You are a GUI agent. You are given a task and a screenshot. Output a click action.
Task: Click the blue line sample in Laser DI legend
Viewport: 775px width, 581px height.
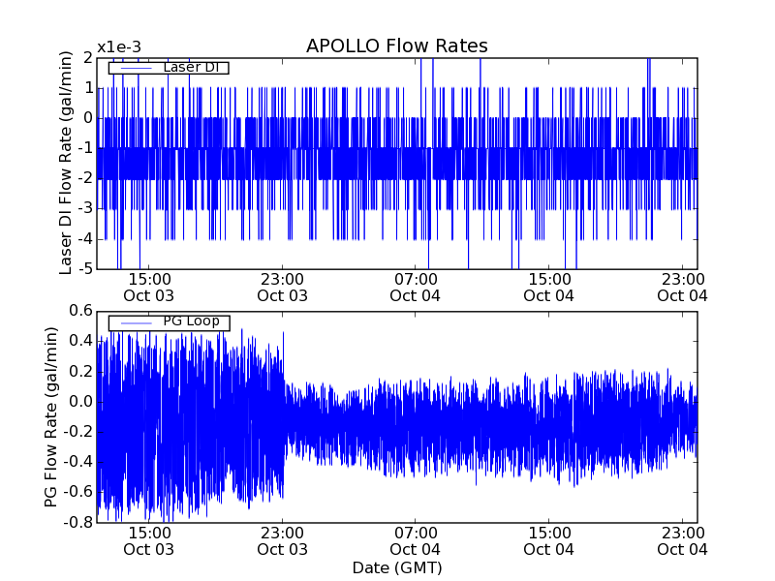[x=131, y=68]
